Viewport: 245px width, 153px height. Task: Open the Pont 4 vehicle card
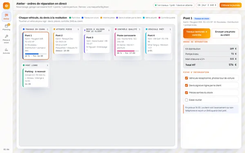tap(158, 43)
